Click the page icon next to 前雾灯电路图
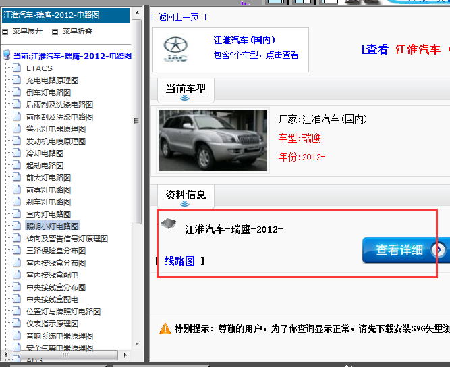The height and width of the screenshot is (367, 450). (x=17, y=189)
